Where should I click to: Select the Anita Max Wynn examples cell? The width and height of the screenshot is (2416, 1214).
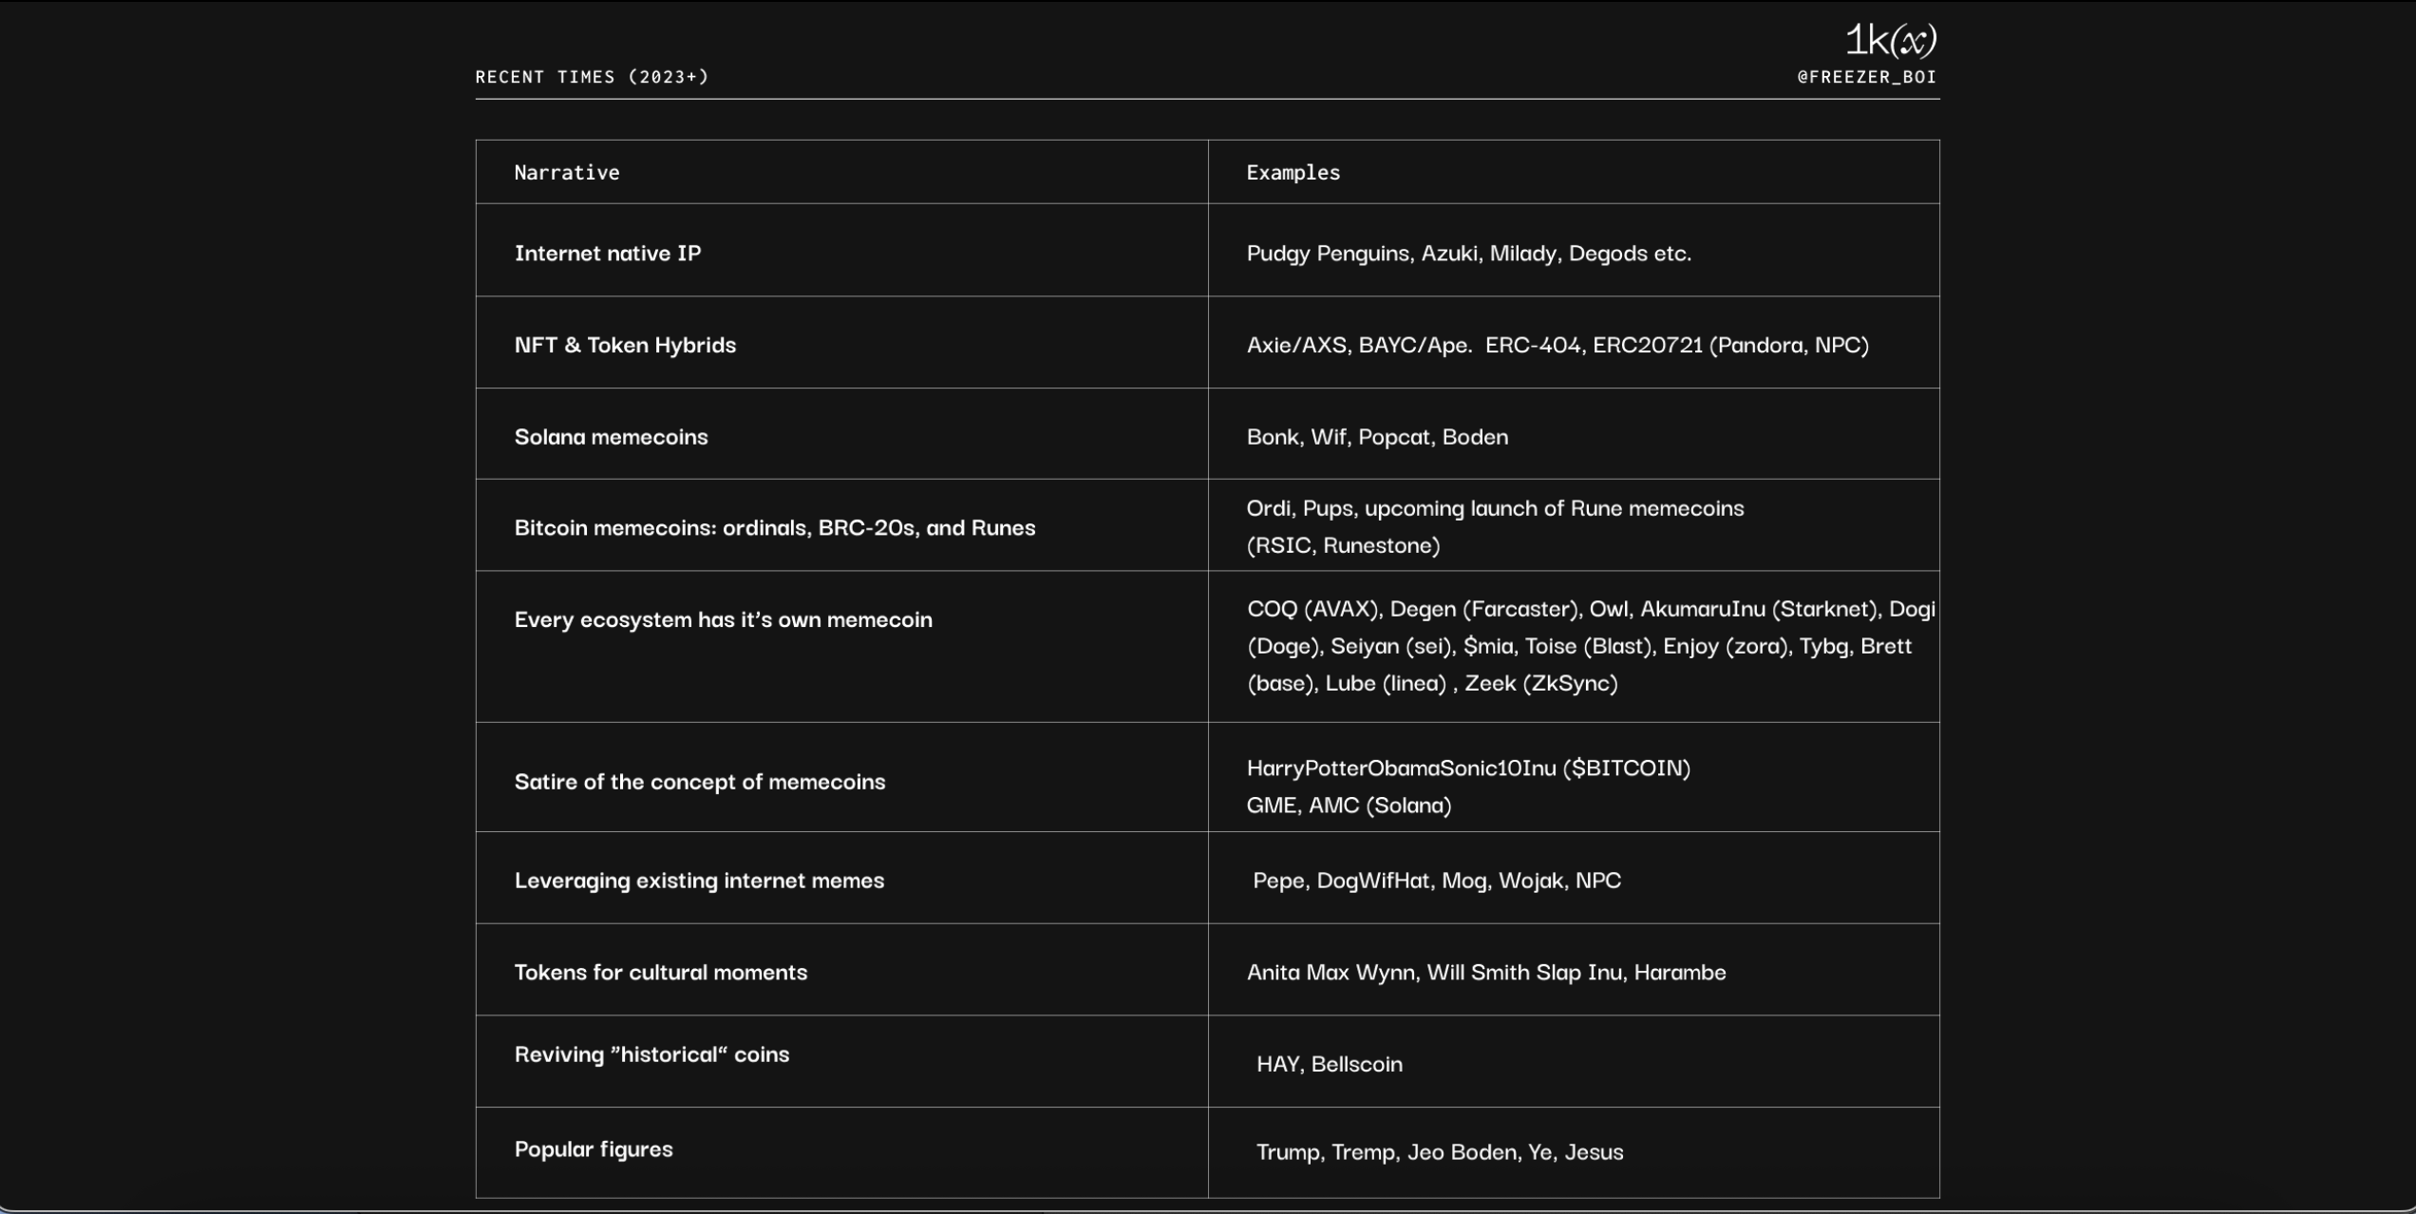(x=1486, y=972)
